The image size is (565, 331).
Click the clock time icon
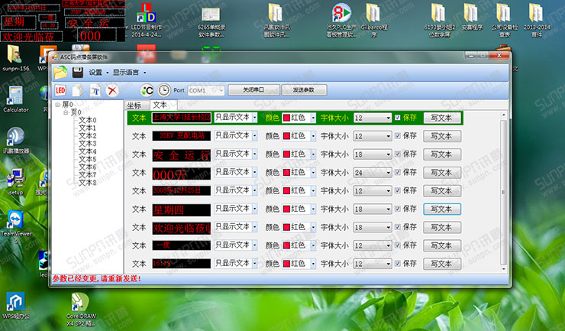click(x=164, y=90)
